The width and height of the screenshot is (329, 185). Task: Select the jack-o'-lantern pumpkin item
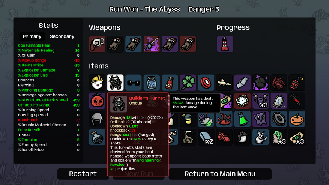tap(297, 119)
